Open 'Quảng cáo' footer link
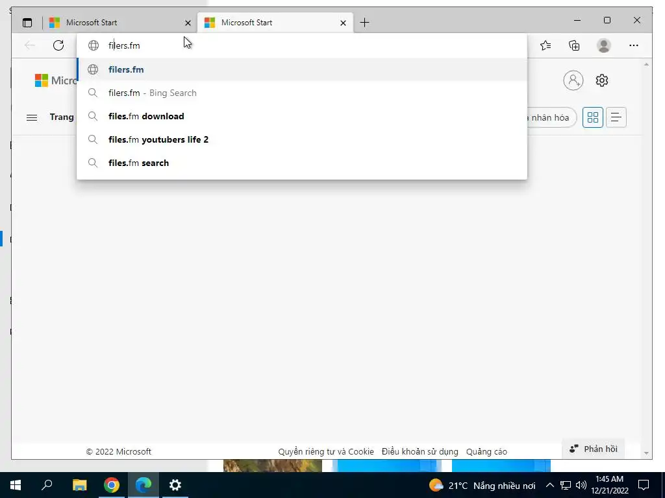 (x=486, y=451)
